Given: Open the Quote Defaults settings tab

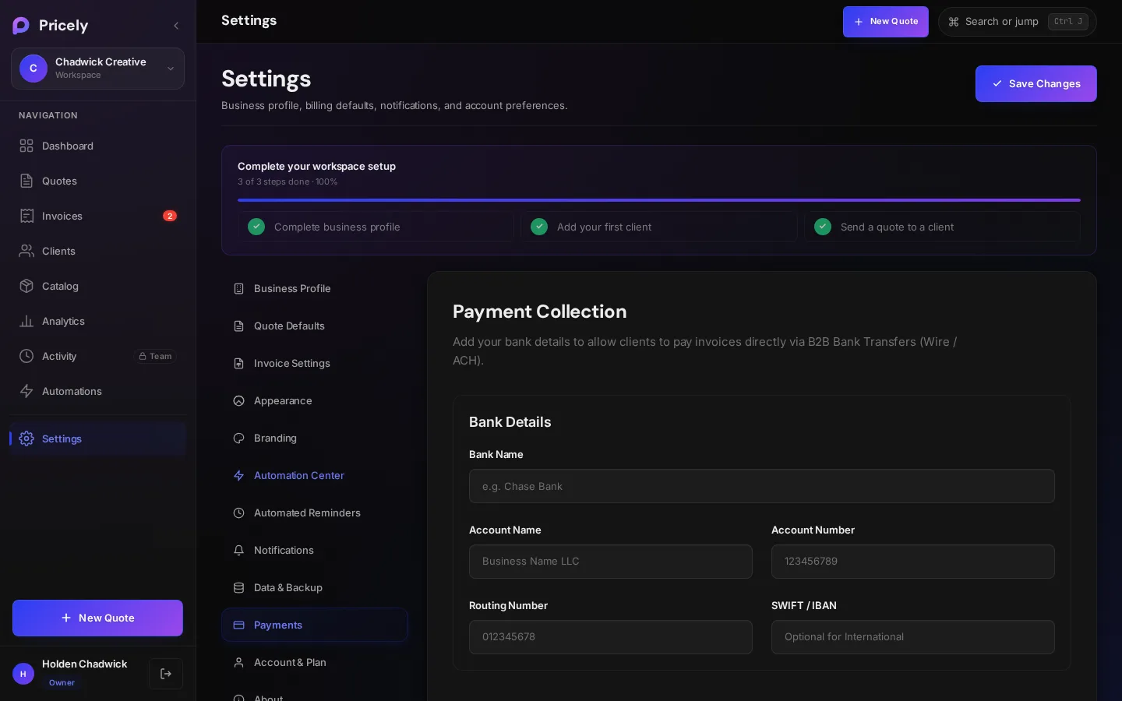Looking at the screenshot, I should tap(315, 326).
